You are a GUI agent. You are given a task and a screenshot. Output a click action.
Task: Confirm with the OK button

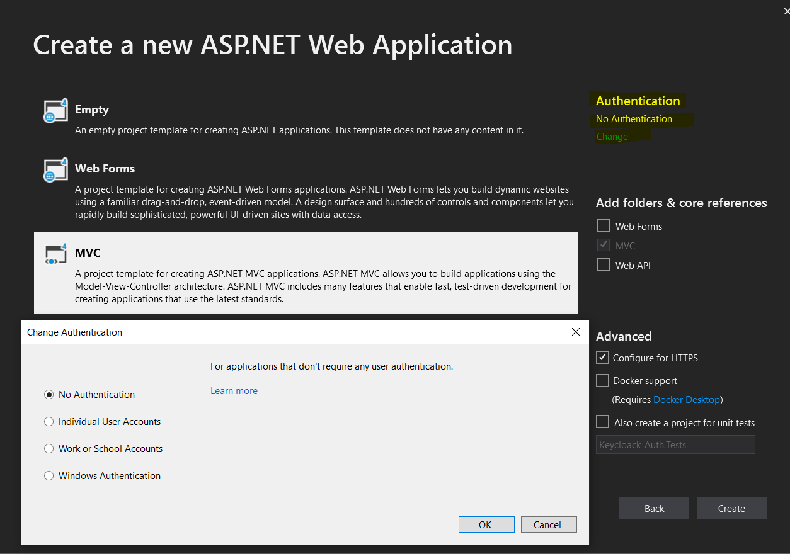(485, 524)
